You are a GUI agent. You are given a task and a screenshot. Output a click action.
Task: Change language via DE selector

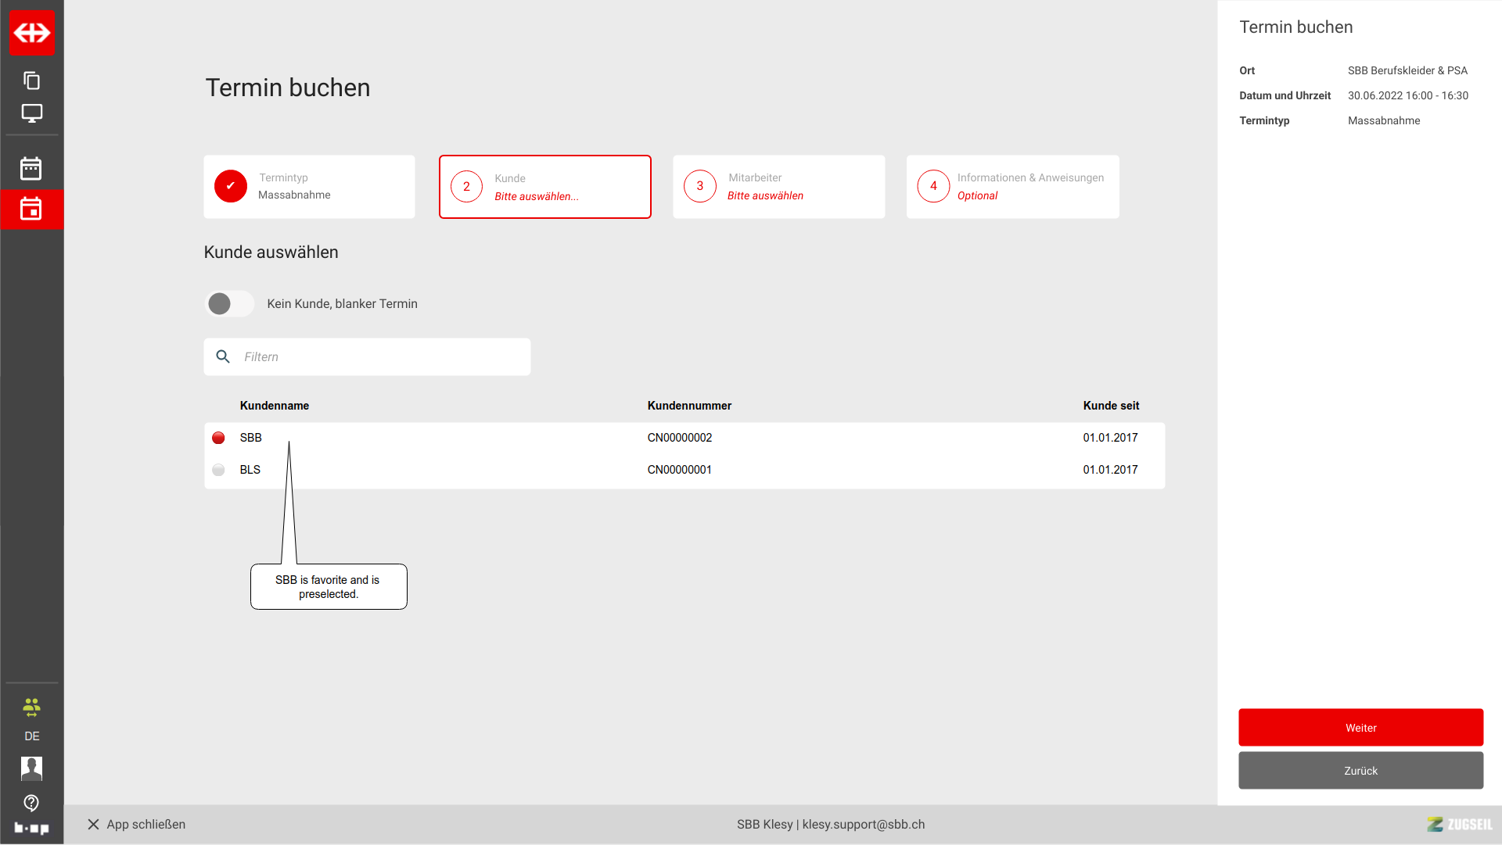coord(31,736)
